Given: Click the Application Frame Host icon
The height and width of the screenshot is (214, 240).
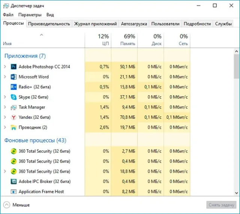Looking at the screenshot, I should pyautogui.click(x=13, y=191).
